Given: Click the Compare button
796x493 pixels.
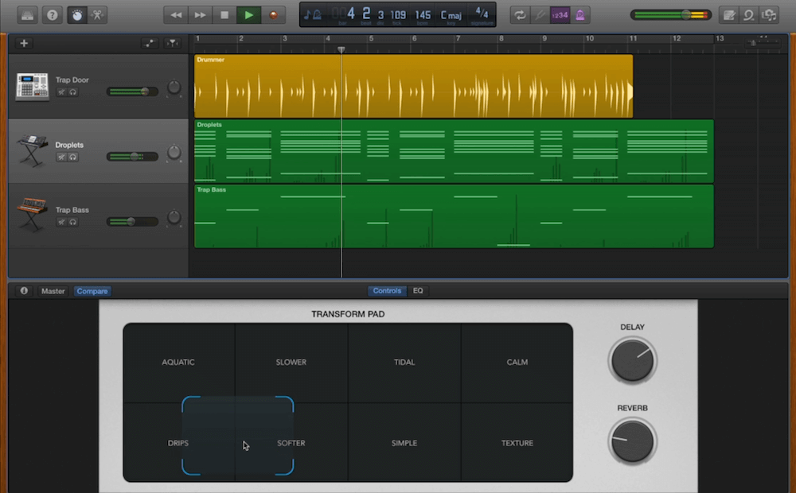Looking at the screenshot, I should (92, 291).
